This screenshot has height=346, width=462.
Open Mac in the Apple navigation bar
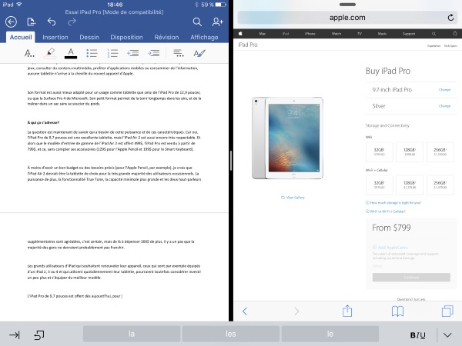tap(263, 34)
